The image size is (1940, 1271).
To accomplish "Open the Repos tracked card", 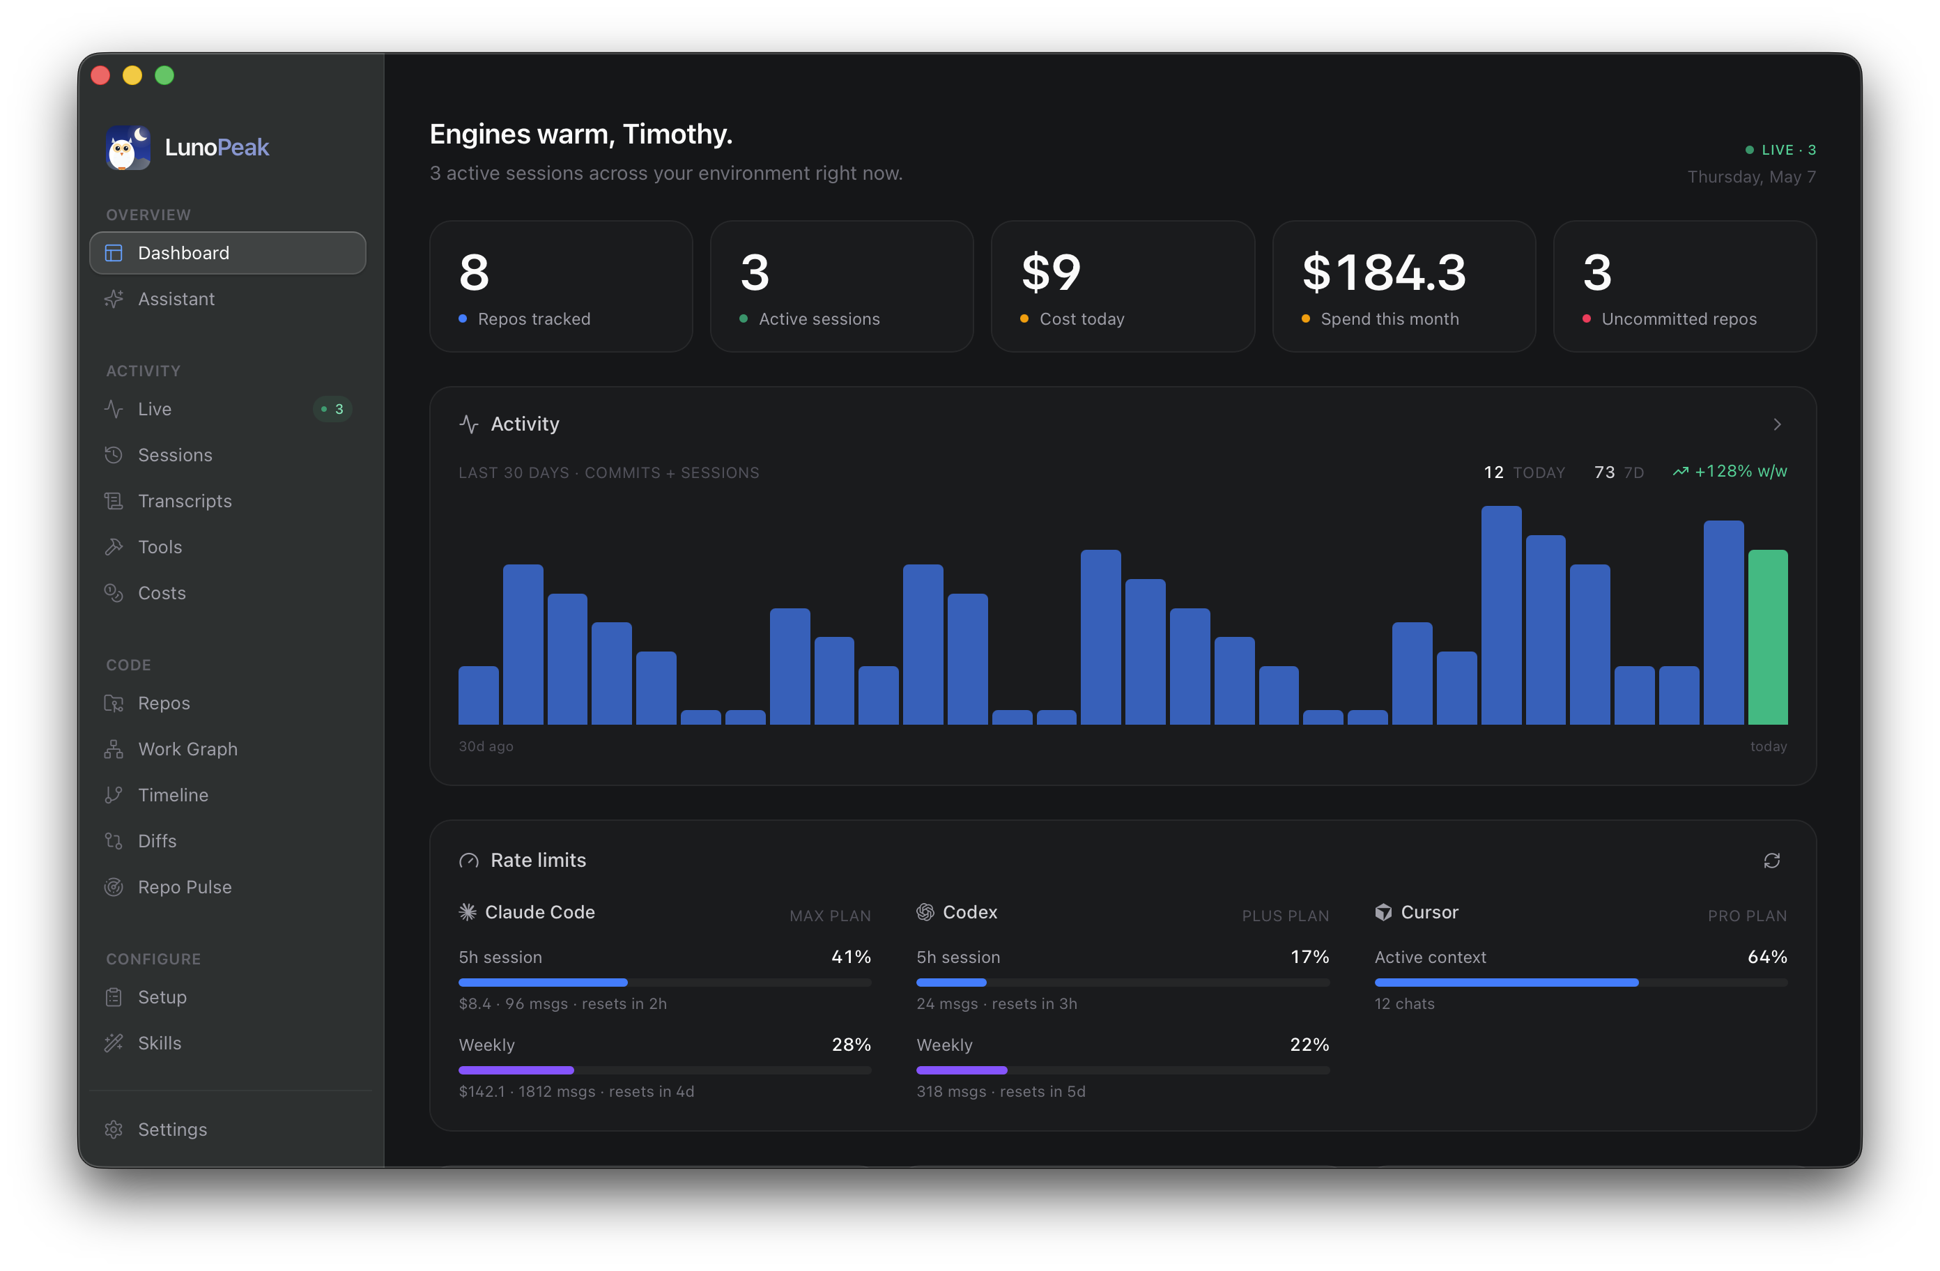I will (561, 286).
